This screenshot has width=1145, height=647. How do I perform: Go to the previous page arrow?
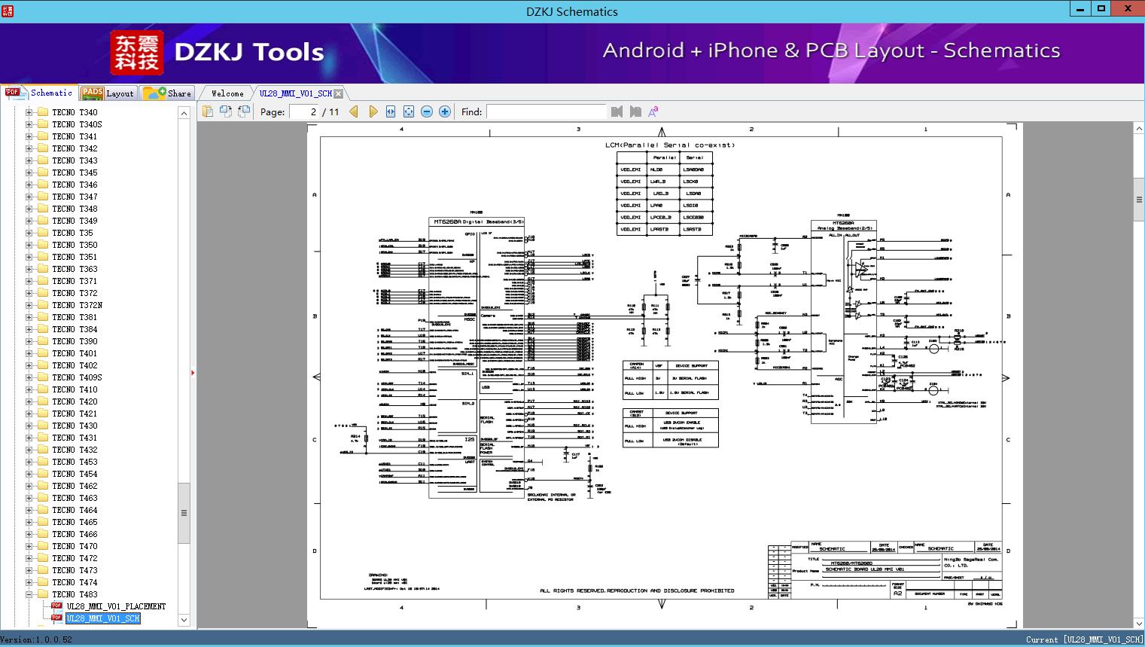[x=354, y=111]
